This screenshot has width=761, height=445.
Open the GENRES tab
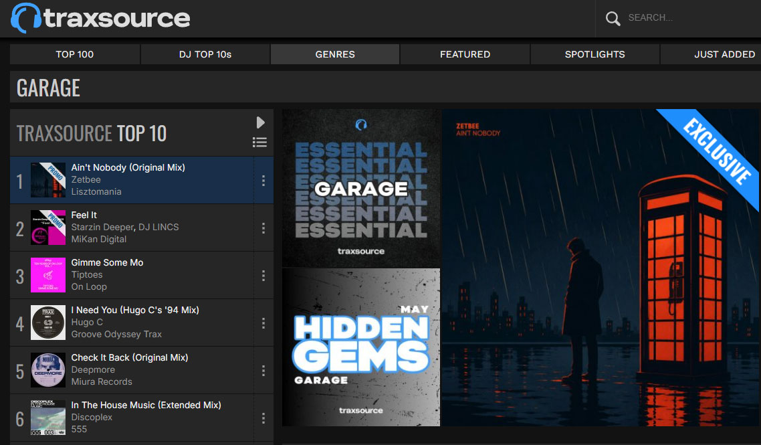[335, 54]
